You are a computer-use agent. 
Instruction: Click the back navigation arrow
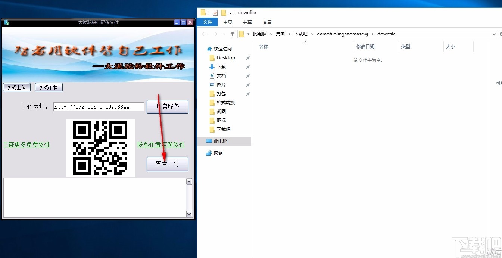[x=204, y=34]
